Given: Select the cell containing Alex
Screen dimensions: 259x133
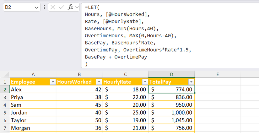Looking at the screenshot, I should (x=33, y=89).
